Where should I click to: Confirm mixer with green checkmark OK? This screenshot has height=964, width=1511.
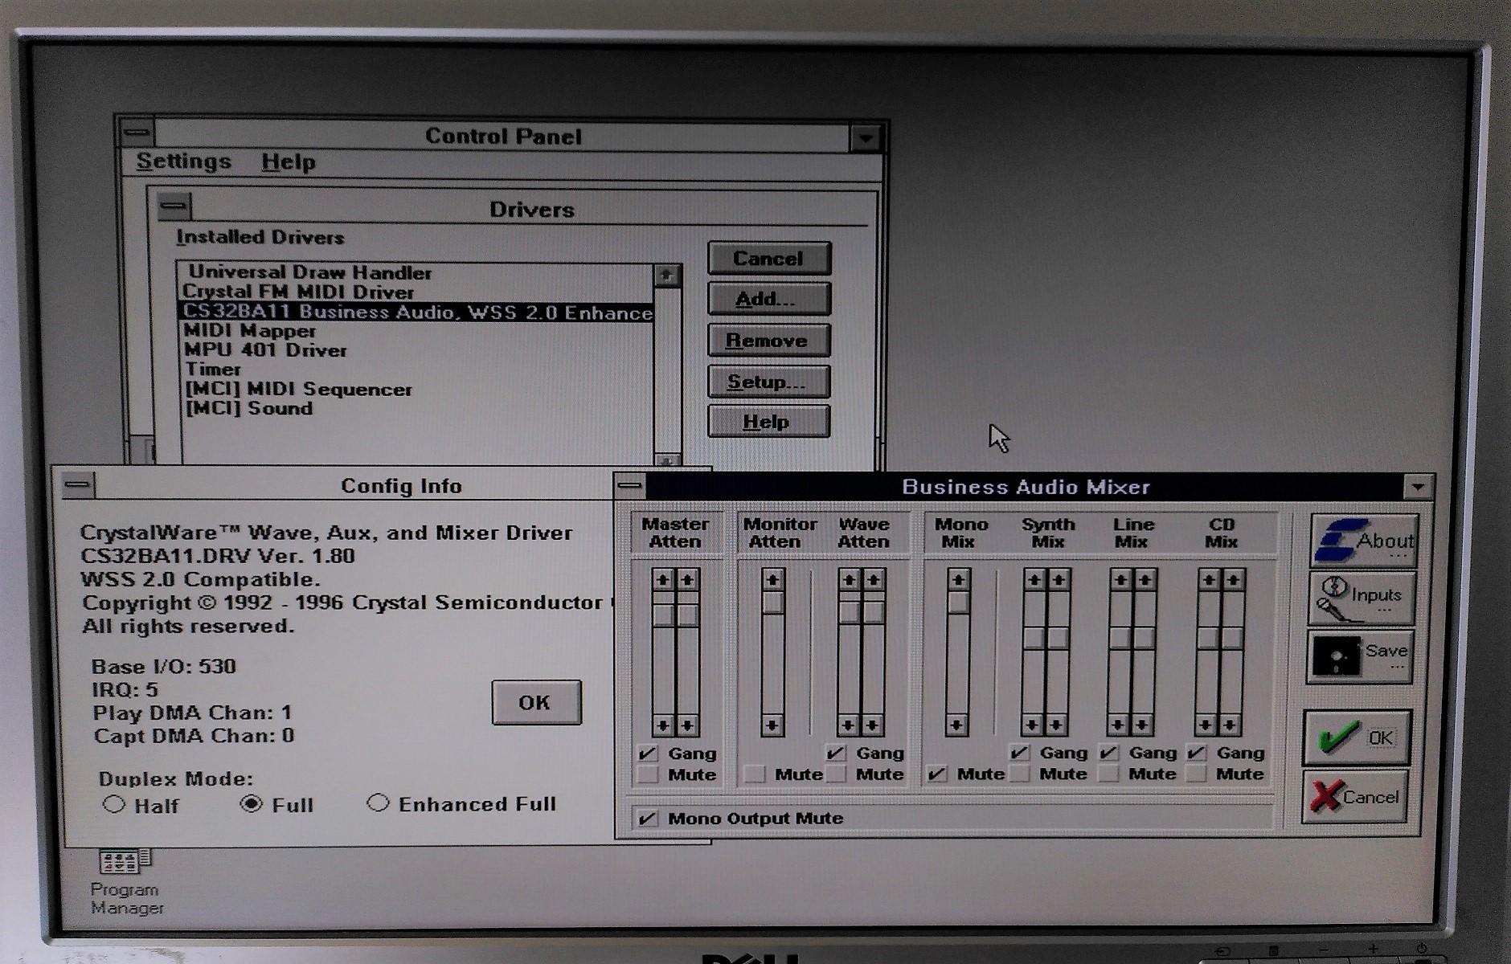click(x=1357, y=737)
